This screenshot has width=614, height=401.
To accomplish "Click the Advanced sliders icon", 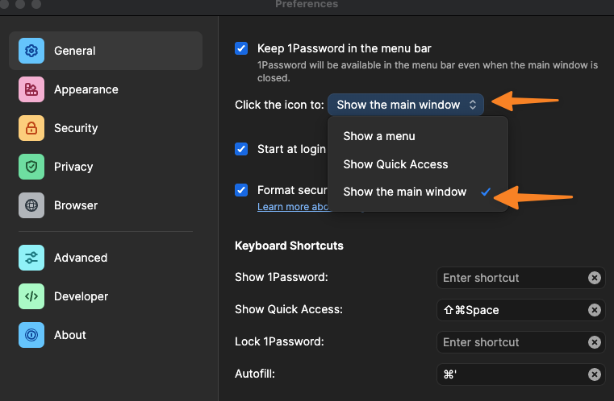I will [31, 258].
